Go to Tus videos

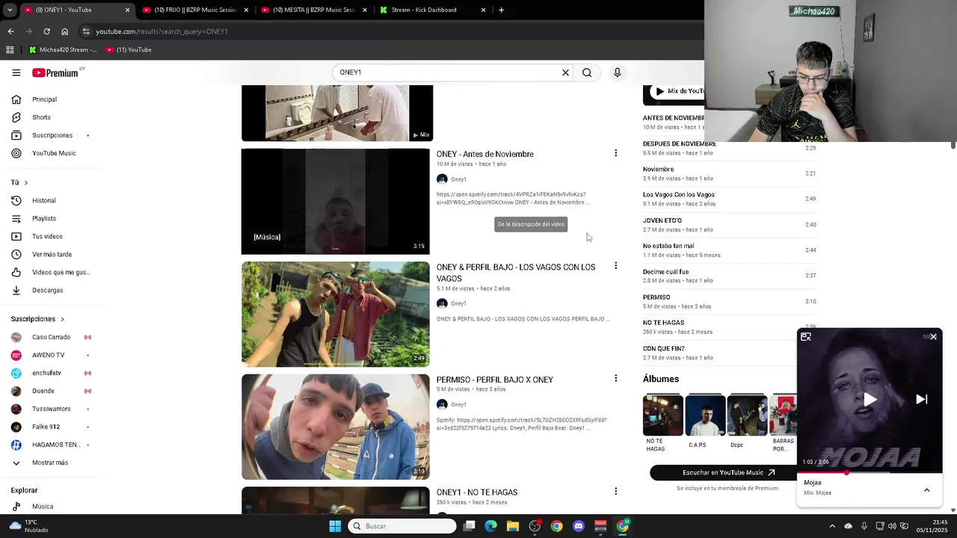tap(48, 236)
